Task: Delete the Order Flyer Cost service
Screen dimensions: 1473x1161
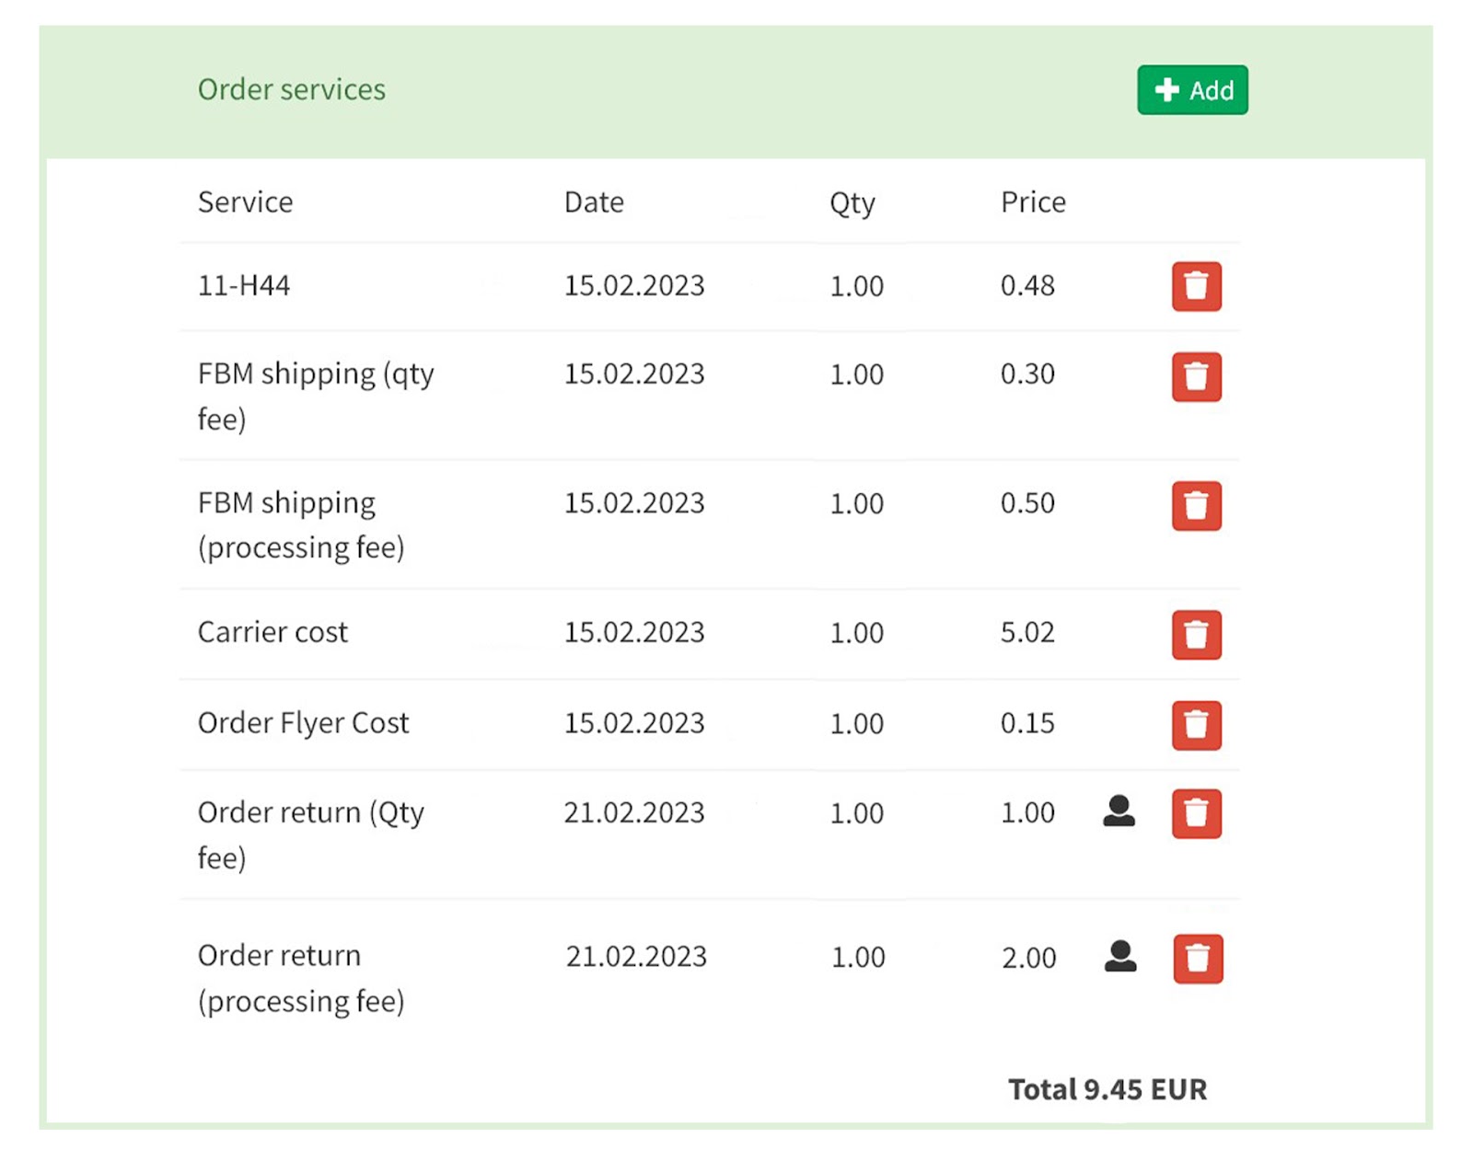Action: tap(1196, 725)
